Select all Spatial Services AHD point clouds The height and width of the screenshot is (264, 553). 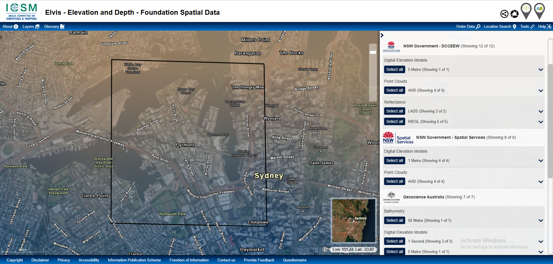pos(395,181)
